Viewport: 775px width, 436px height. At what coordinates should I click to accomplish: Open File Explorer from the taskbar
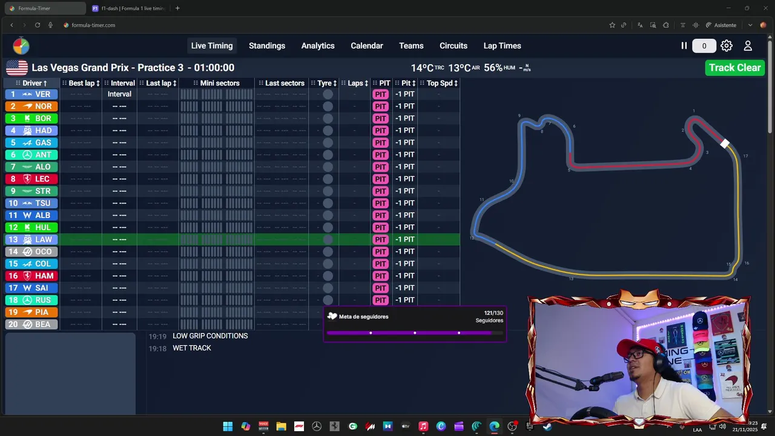point(281,427)
